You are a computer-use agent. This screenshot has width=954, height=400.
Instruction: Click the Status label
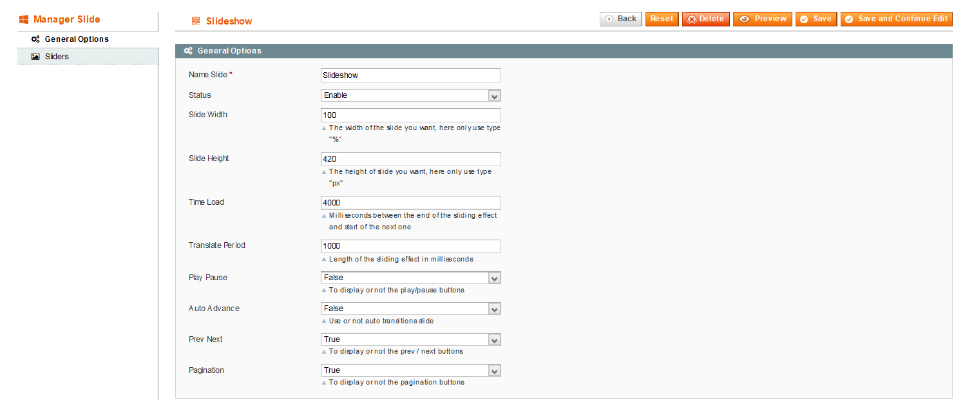(x=200, y=95)
